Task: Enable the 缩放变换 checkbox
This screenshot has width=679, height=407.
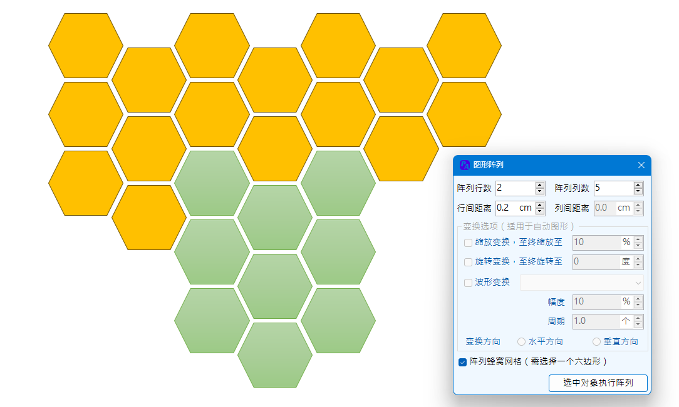Action: click(x=468, y=243)
